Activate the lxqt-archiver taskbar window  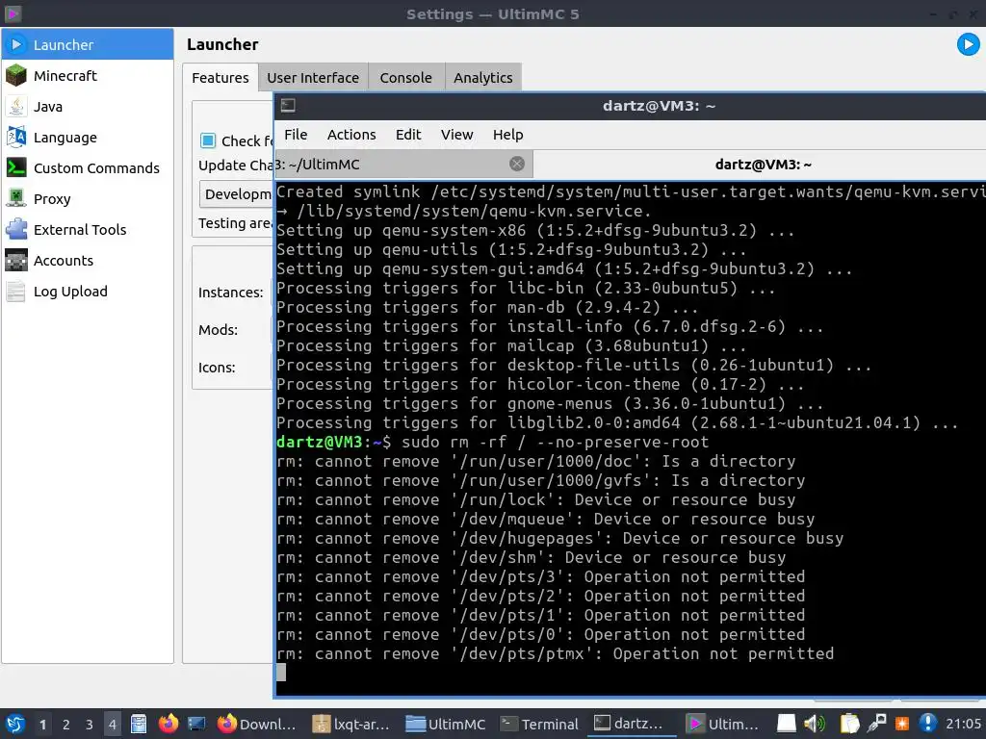[x=351, y=724]
